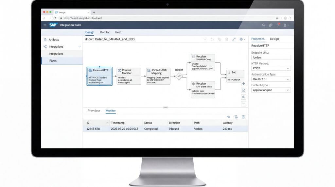Image resolution: width=335 pixels, height=187 pixels.
Task: Switch to the Properties panel tab
Action: click(258, 39)
